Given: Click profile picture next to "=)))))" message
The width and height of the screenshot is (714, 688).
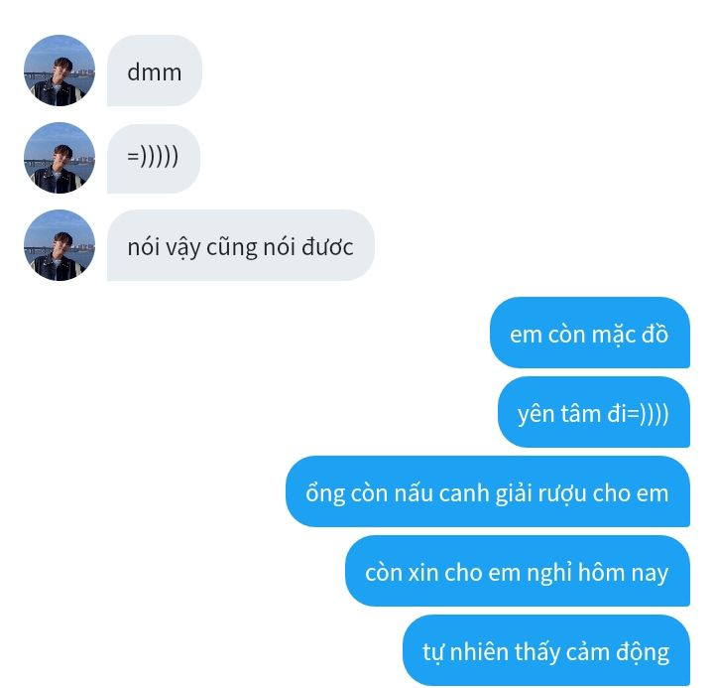Looking at the screenshot, I should pyautogui.click(x=59, y=158).
